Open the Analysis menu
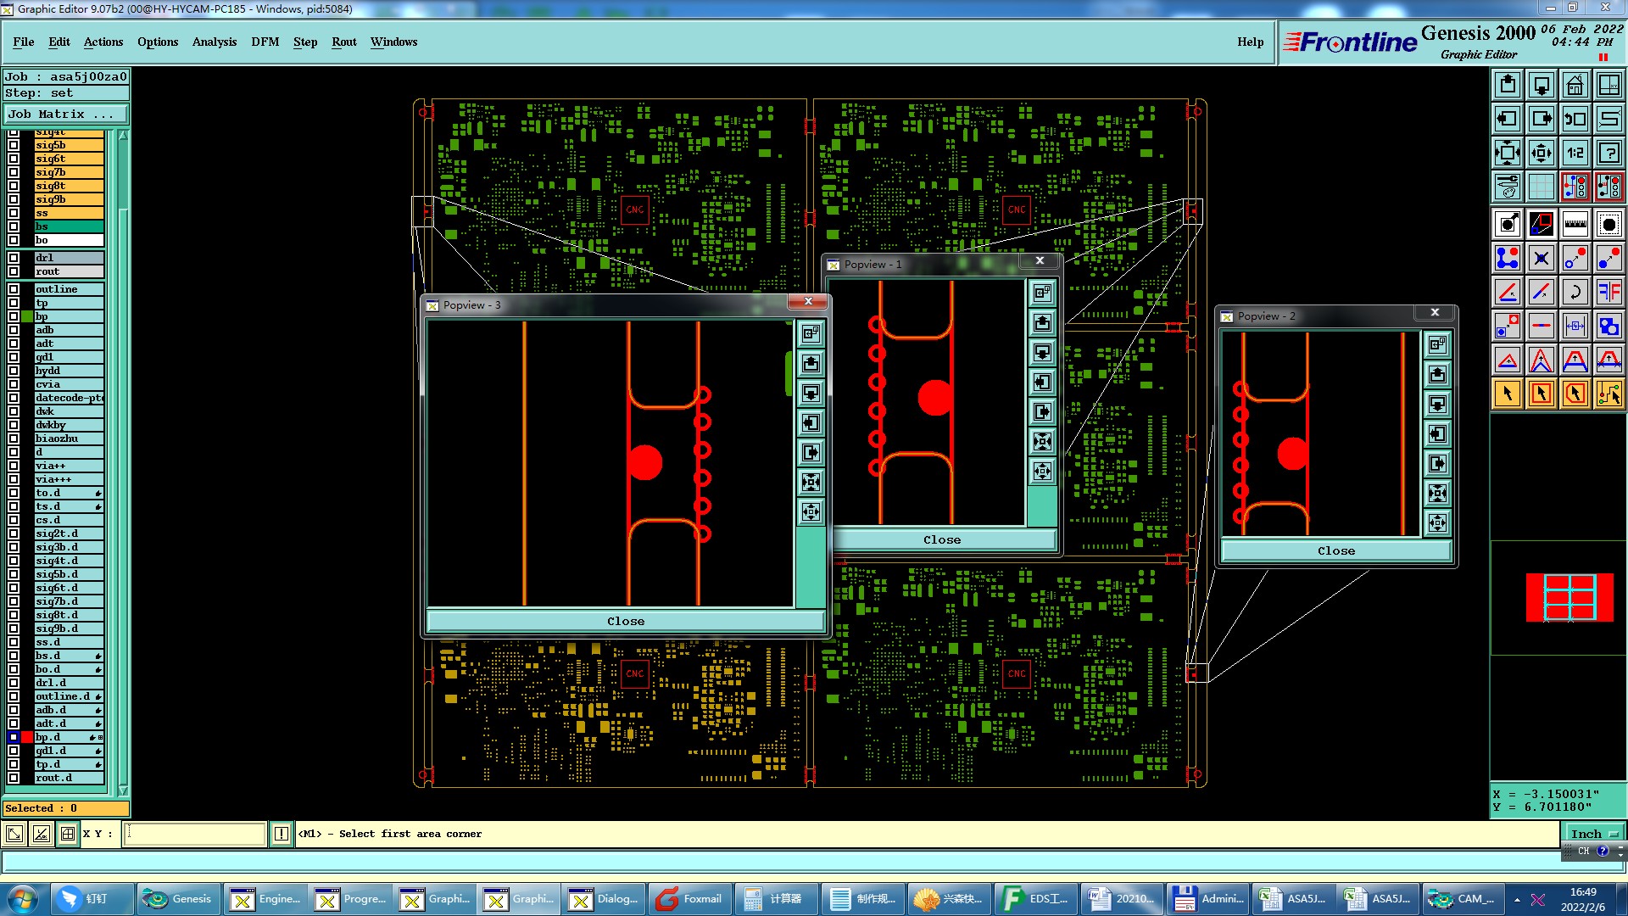This screenshot has width=1628, height=916. [214, 42]
